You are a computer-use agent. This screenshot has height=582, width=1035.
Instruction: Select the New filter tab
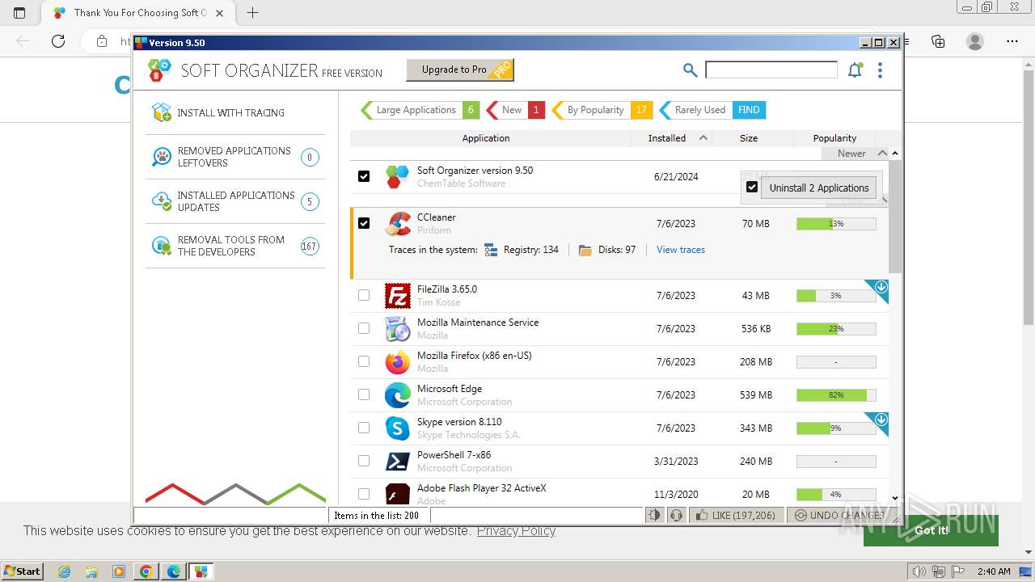coord(515,110)
